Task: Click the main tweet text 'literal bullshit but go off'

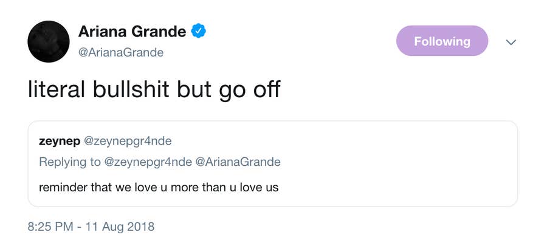Action: (154, 89)
